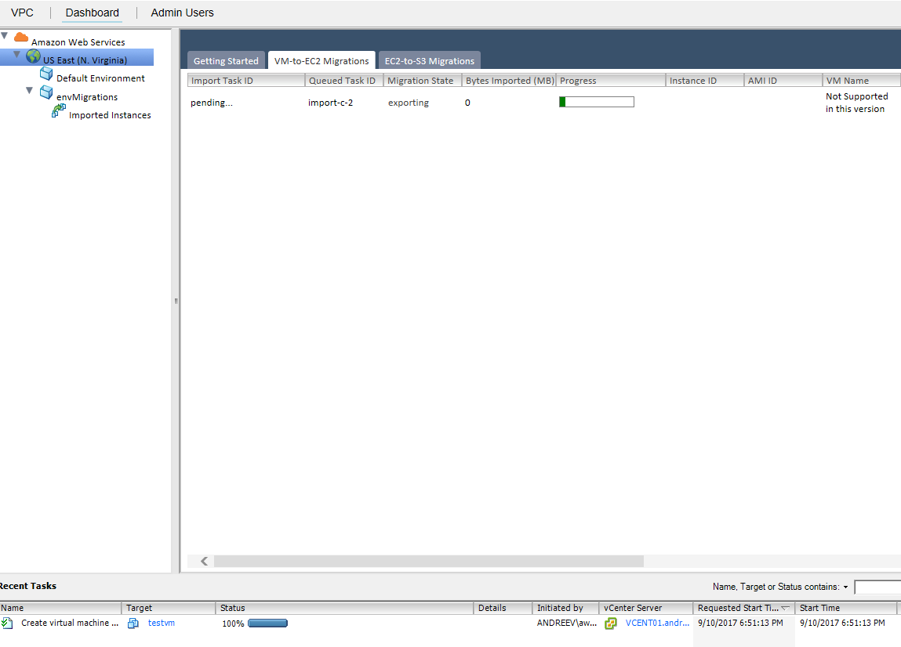
Task: Open the VCENT01.andr... vCenter server link
Action: [x=657, y=623]
